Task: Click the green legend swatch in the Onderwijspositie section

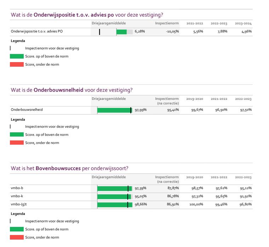Action: pyautogui.click(x=17, y=56)
